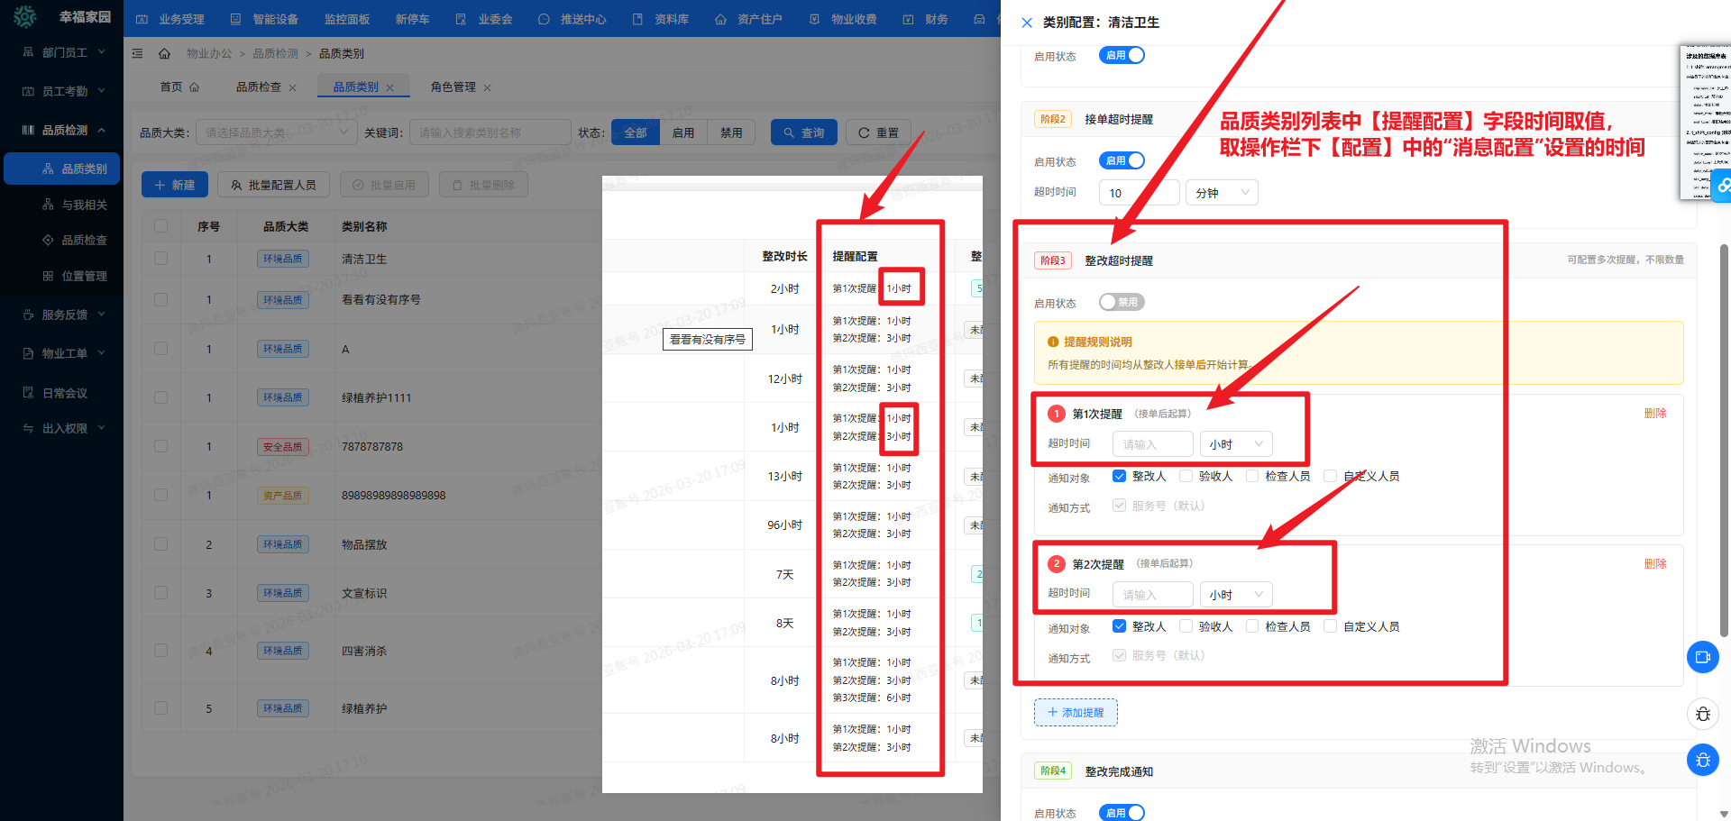Click the 超时时间 input for 第2次提醒
The image size is (1731, 821).
[x=1152, y=595]
